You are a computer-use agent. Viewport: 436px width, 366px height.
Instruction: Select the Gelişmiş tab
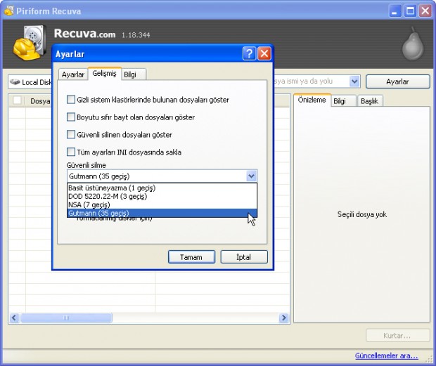(x=104, y=74)
